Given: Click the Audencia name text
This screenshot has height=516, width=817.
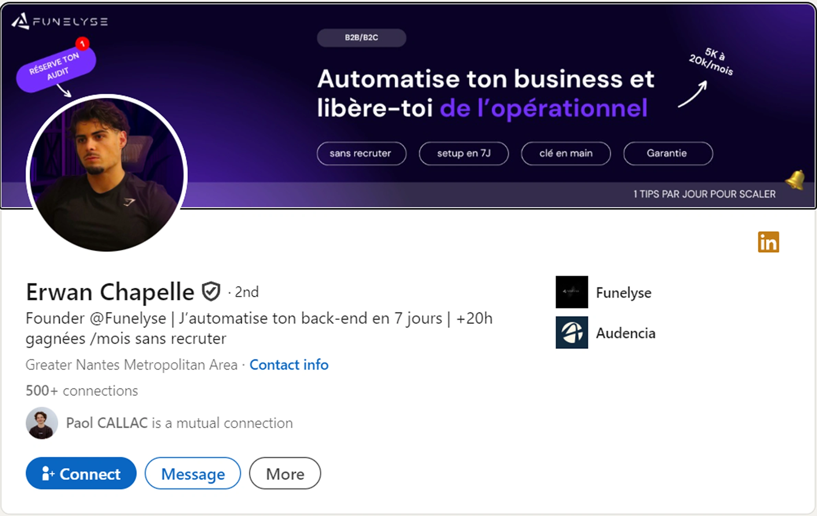Looking at the screenshot, I should tap(626, 332).
